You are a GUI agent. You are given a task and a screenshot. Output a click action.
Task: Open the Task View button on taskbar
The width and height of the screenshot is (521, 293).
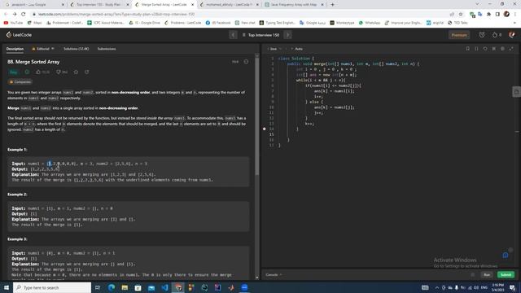tap(98, 287)
